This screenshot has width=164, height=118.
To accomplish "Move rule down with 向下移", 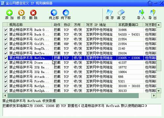I will pos(66,13).
